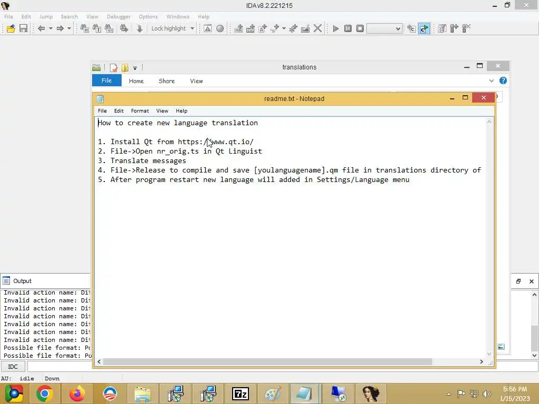Open the IDA File menu
The width and height of the screenshot is (539, 404).
(x=8, y=16)
